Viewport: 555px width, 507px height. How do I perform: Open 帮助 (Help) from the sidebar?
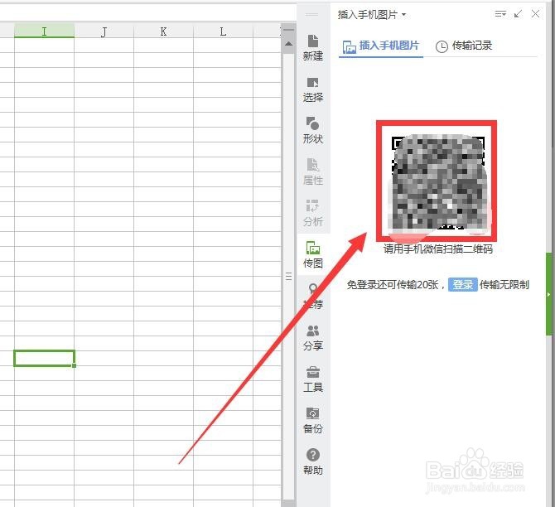pos(313,462)
